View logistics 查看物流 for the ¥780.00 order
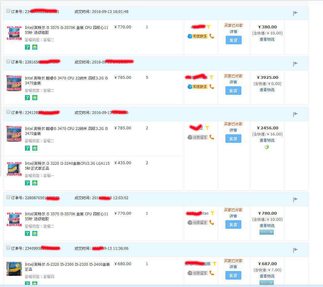The height and width of the screenshot is (287, 323). [x=267, y=226]
